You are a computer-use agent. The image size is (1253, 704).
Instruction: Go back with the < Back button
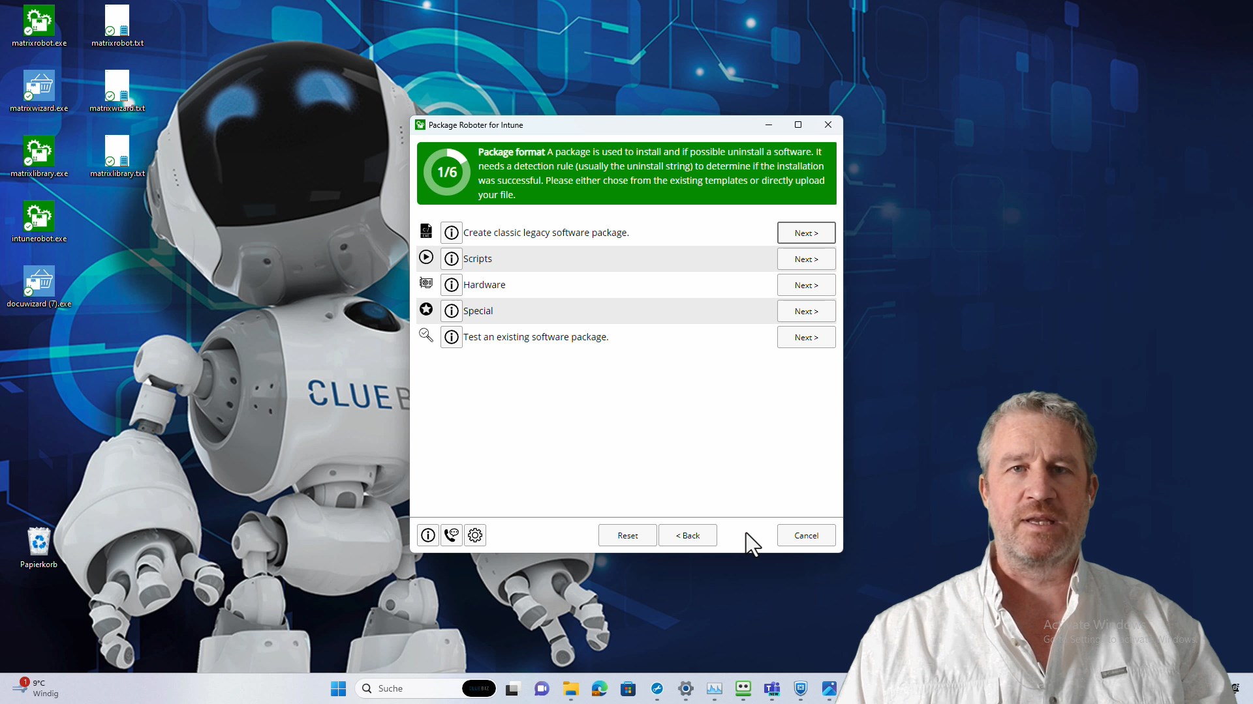(x=687, y=535)
